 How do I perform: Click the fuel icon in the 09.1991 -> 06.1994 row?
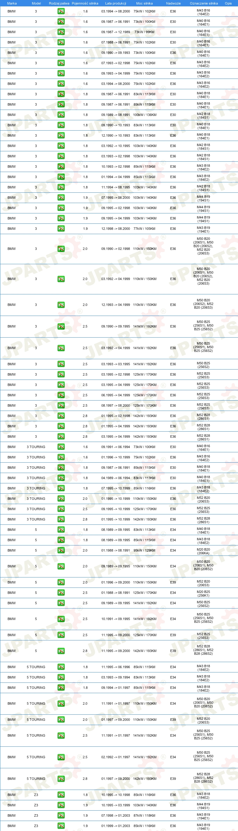pyautogui.click(x=61, y=447)
